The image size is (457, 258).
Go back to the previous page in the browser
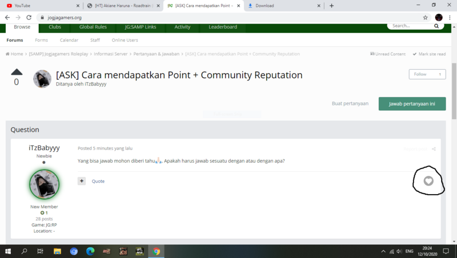[7, 18]
